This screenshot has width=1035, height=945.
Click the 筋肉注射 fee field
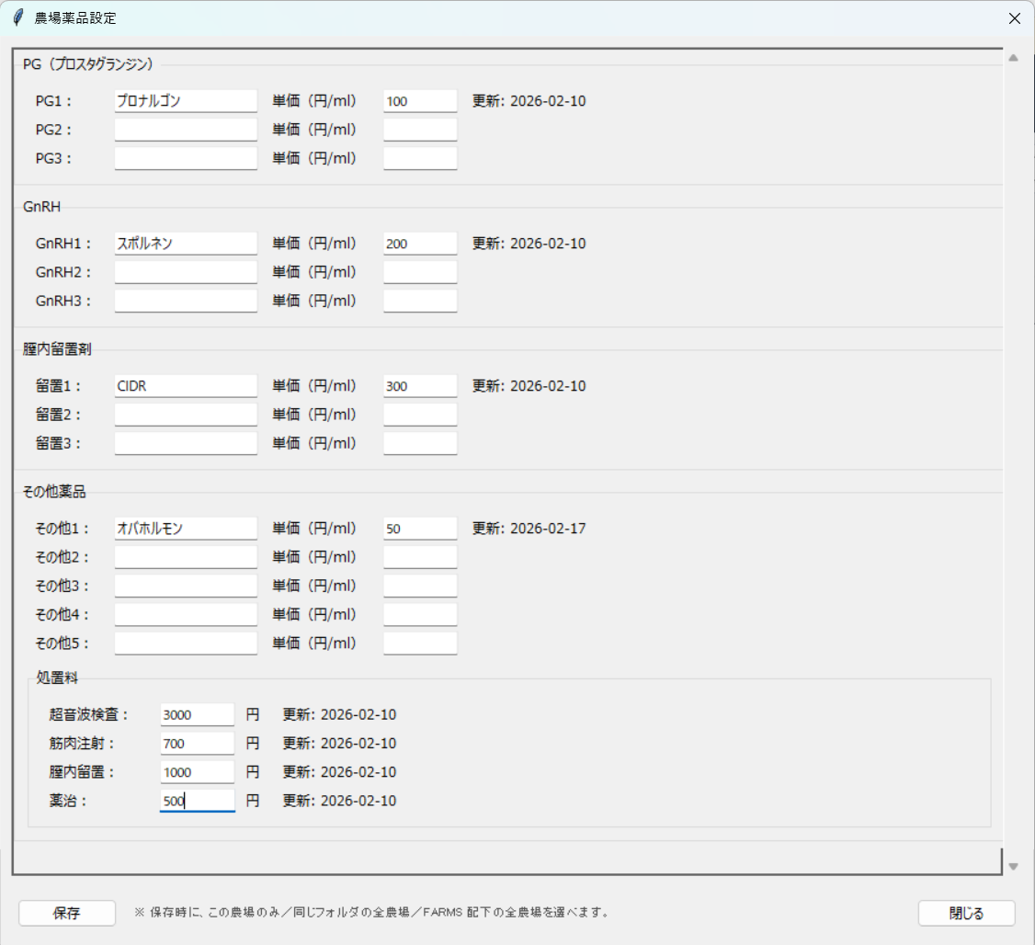(198, 744)
